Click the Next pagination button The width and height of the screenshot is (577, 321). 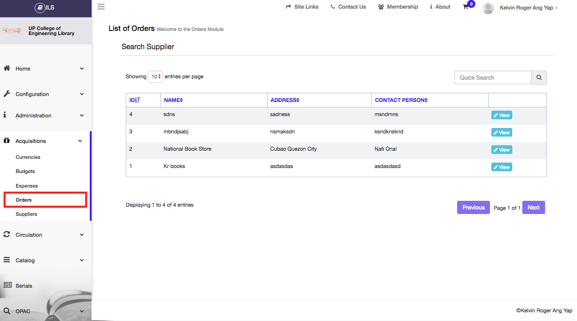[533, 208]
